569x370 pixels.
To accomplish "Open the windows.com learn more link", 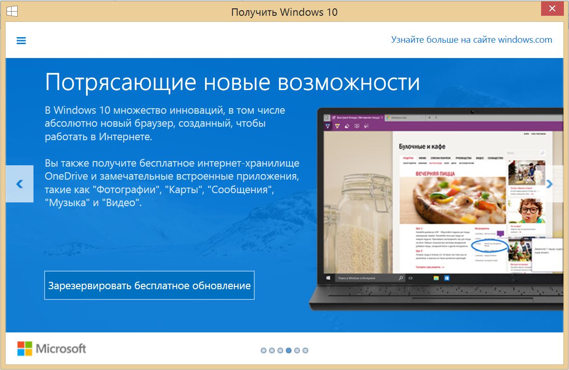I will coord(471,39).
